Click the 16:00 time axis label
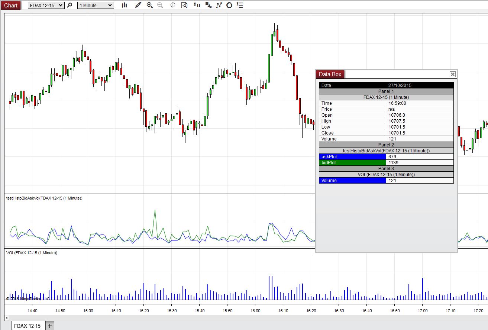 coord(255,311)
